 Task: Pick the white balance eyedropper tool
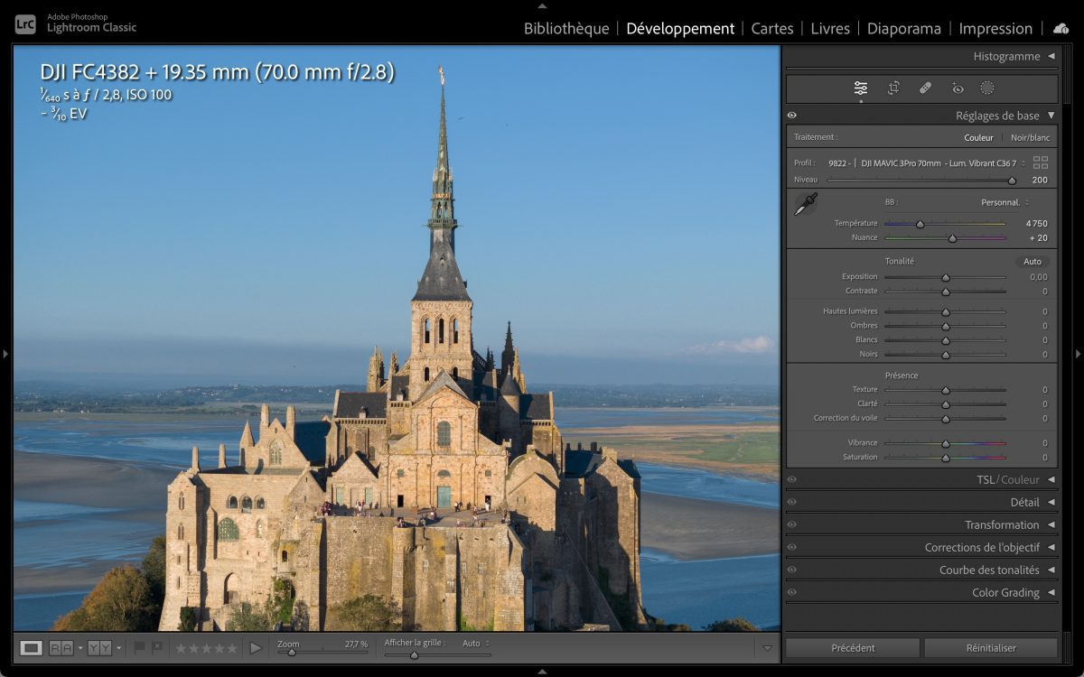point(805,204)
